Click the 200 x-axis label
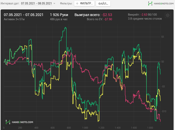Screen dimensions: 175x130 [x=20, y=128]
